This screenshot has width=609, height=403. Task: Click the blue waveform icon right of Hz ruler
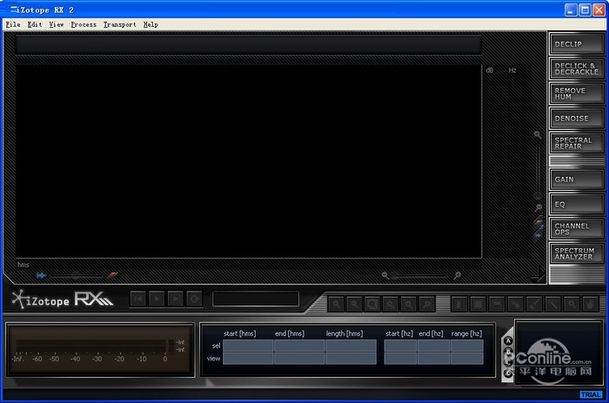(539, 235)
